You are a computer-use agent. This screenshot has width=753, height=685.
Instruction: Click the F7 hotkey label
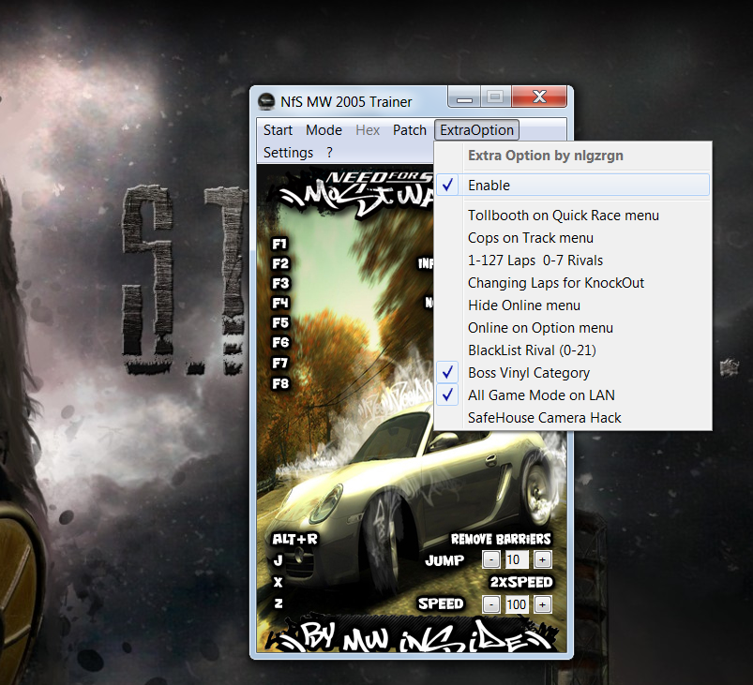[x=280, y=364]
